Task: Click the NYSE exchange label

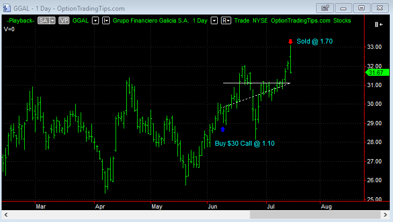Action: (x=260, y=20)
